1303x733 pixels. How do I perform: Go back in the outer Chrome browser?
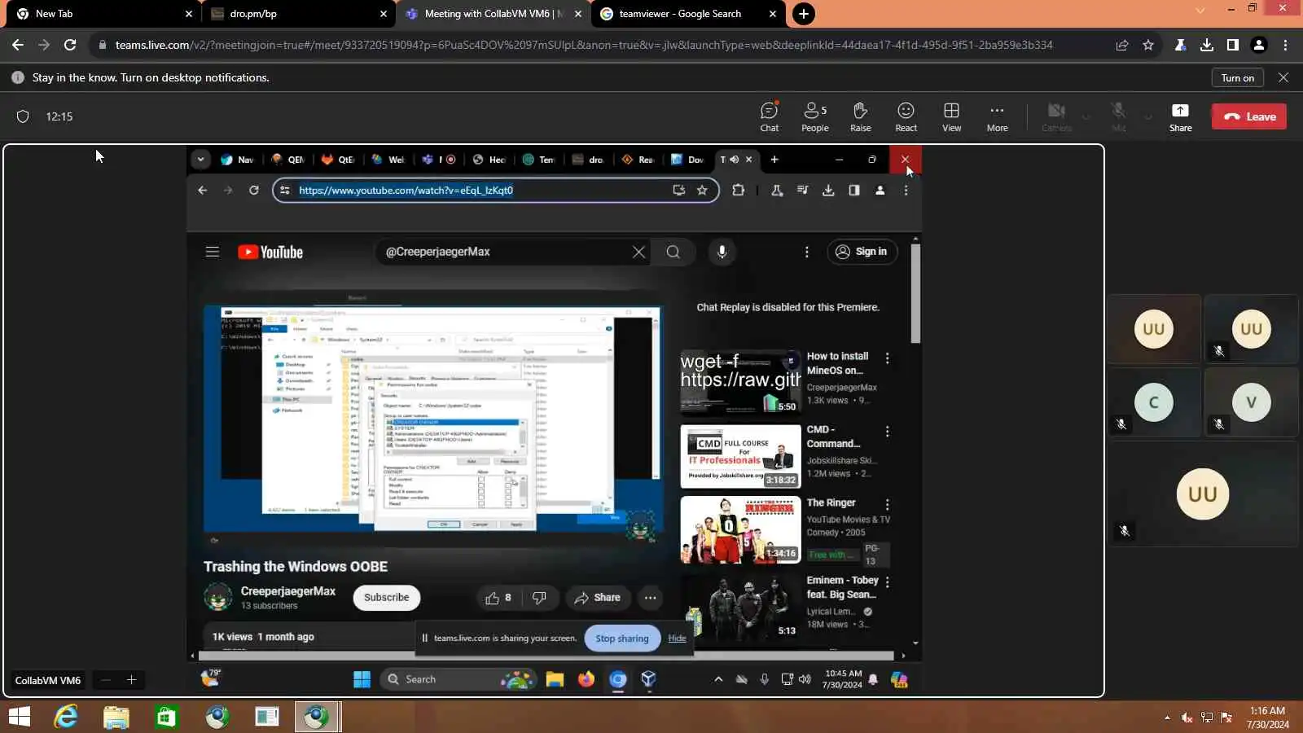(x=18, y=45)
